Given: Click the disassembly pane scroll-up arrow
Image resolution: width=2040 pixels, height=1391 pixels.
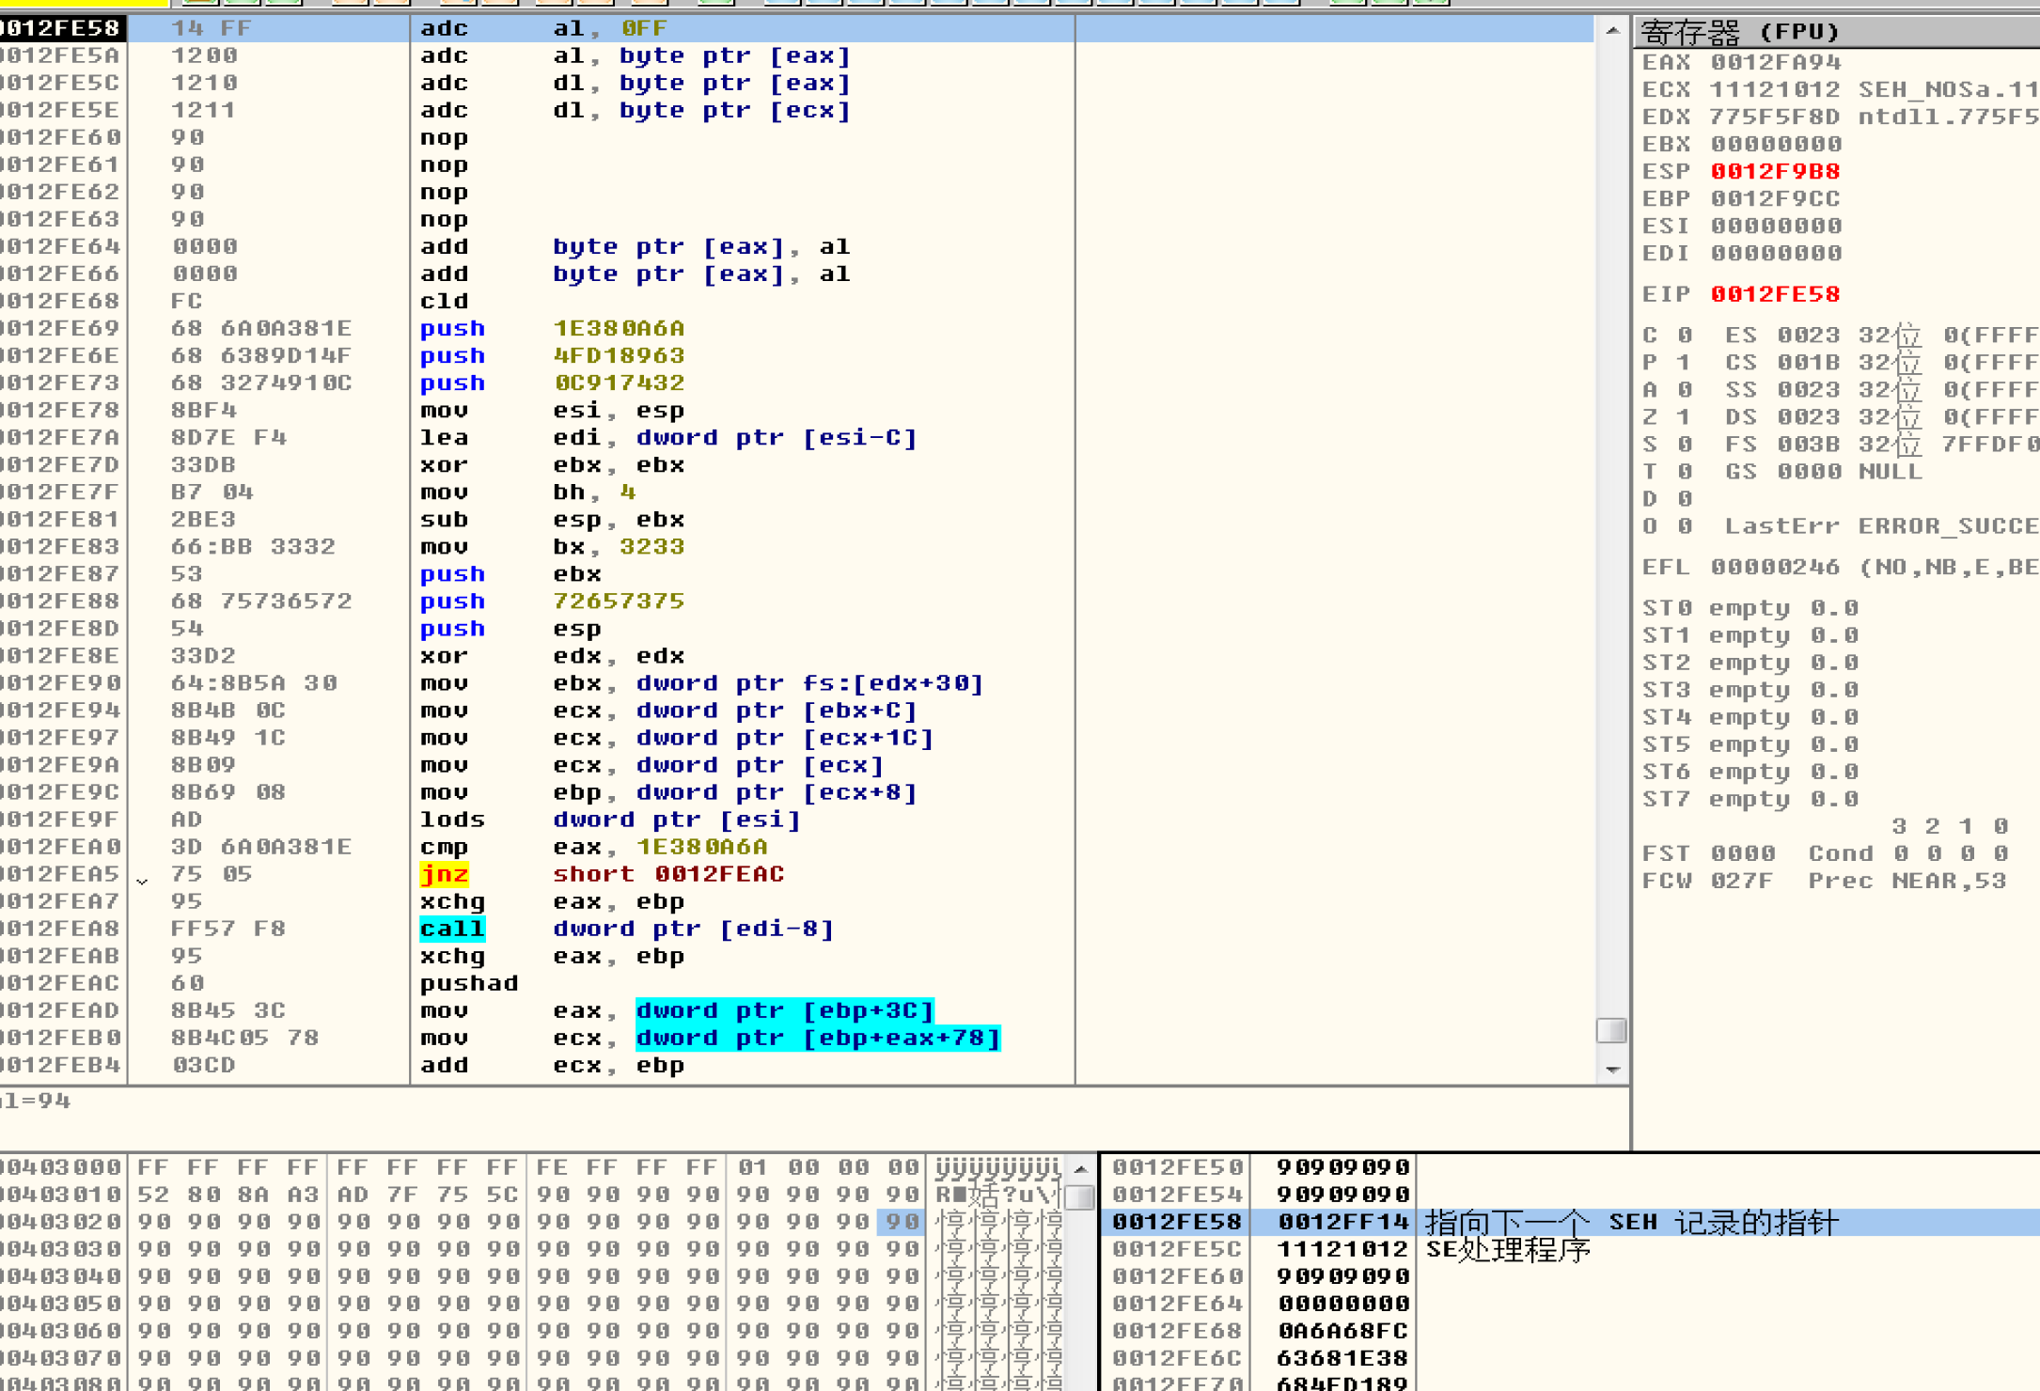Looking at the screenshot, I should tap(1612, 29).
